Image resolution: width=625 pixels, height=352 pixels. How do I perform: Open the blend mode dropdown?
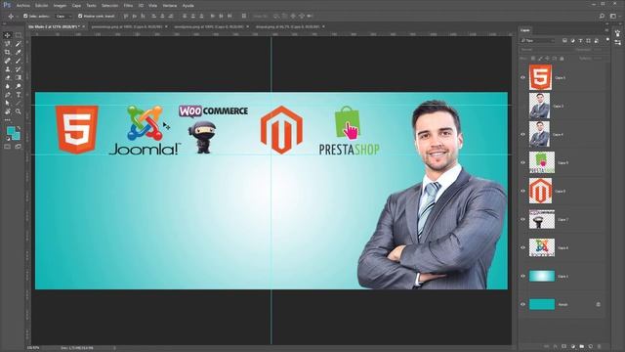point(544,50)
